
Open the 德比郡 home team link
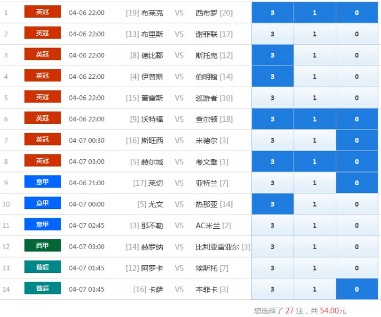[x=152, y=56]
